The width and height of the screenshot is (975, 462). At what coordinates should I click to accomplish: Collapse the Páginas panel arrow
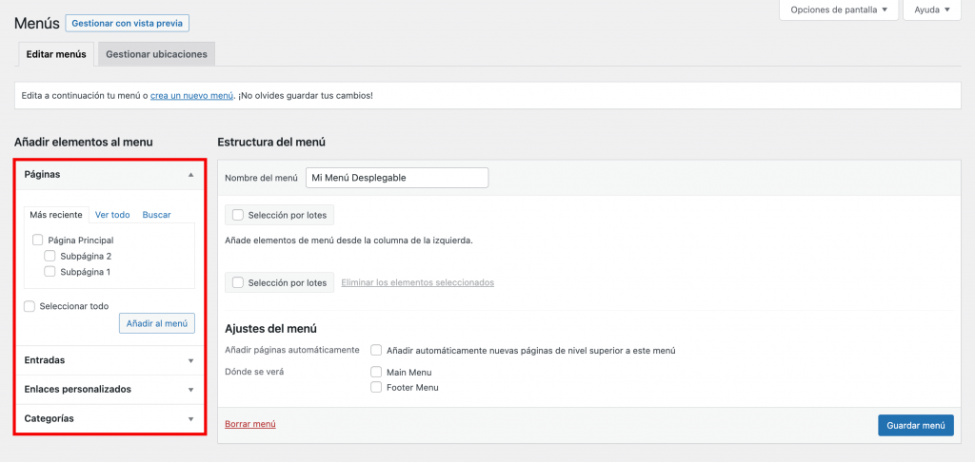coord(190,175)
